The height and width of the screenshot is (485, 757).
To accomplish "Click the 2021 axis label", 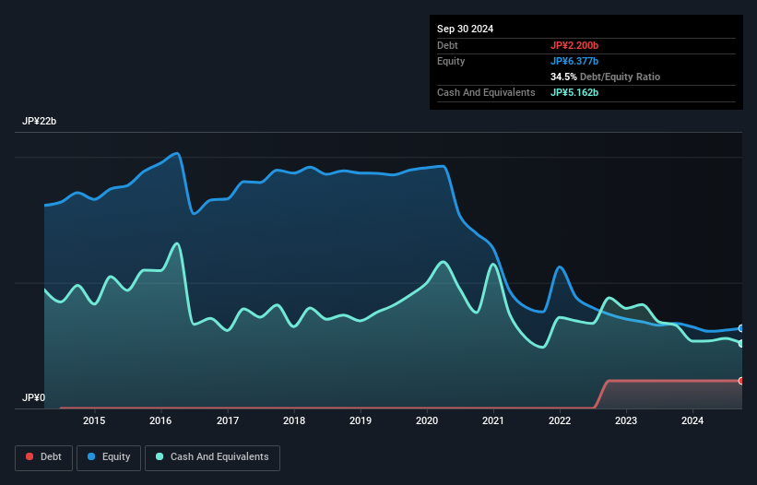I will tap(493, 420).
